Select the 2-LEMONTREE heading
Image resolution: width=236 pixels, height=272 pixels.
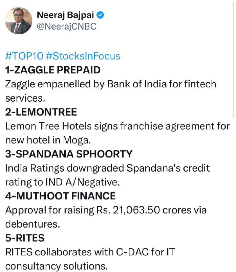click(x=41, y=112)
